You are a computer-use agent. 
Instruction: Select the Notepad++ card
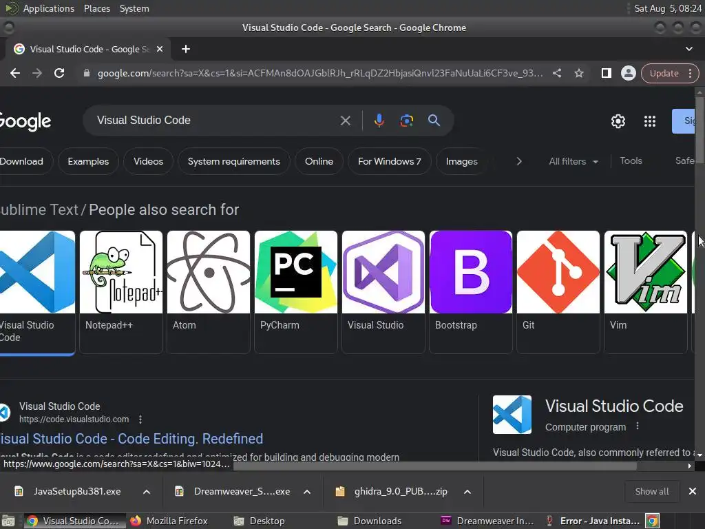(x=121, y=292)
